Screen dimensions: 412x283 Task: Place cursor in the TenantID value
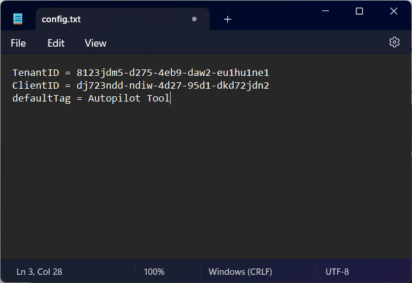pos(172,73)
